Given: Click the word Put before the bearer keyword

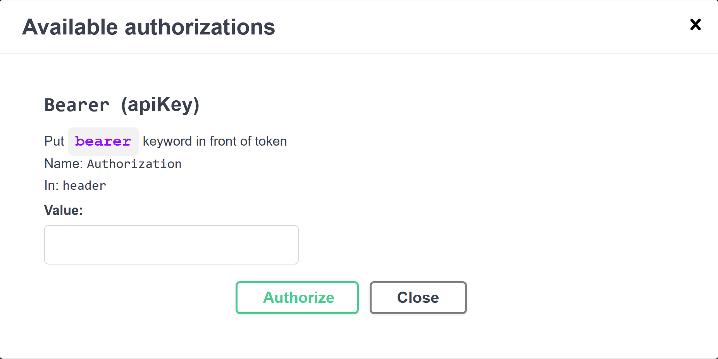Looking at the screenshot, I should tap(54, 141).
